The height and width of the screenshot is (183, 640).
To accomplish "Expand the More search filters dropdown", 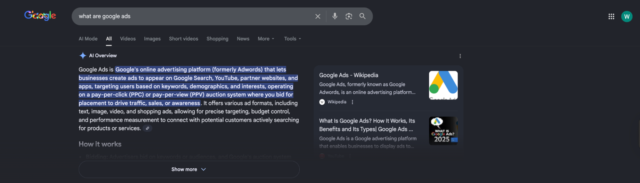I will (x=266, y=39).
